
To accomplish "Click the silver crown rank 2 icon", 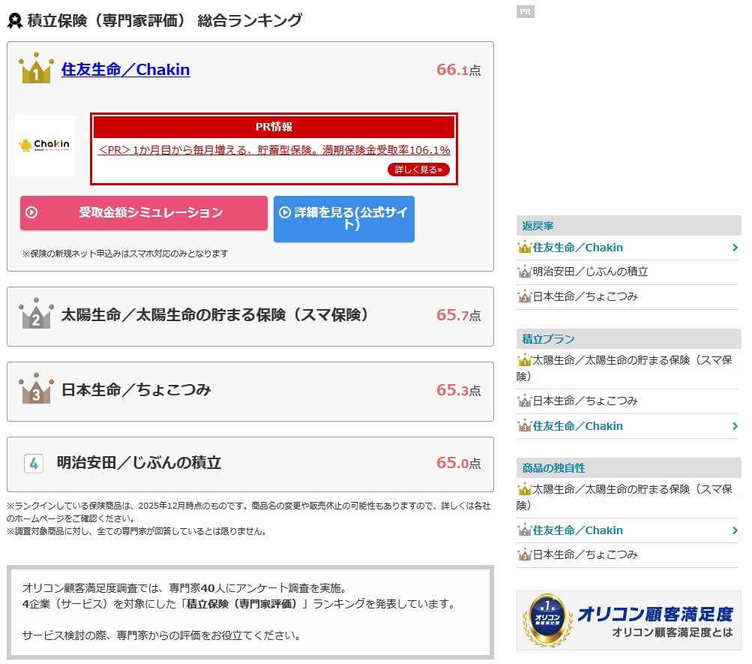I will 35,314.
